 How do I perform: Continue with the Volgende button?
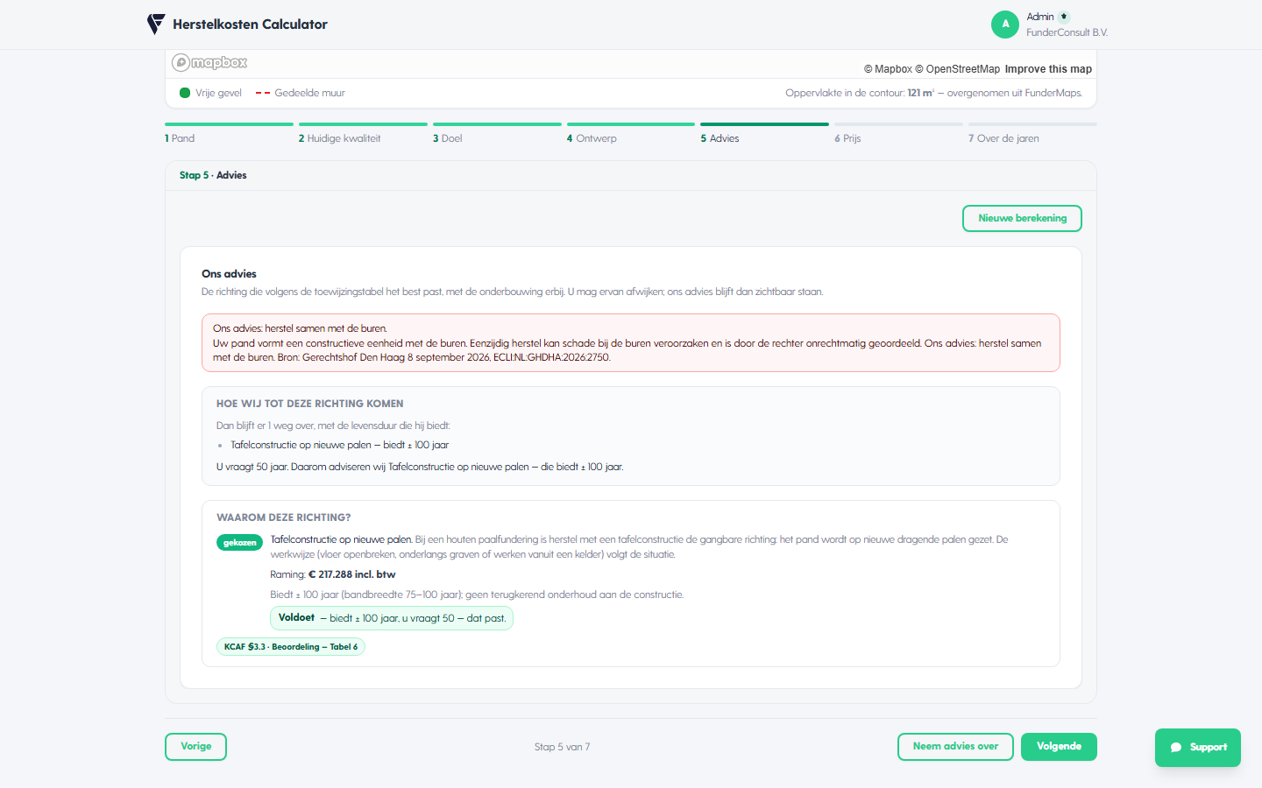pyautogui.click(x=1059, y=747)
